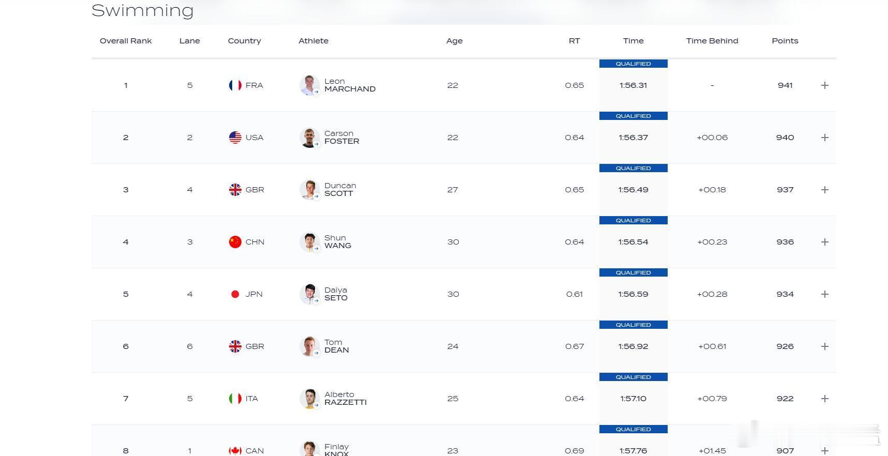The height and width of the screenshot is (456, 888).
Task: Open Tom DEAN athlete profile link
Action: point(337,346)
